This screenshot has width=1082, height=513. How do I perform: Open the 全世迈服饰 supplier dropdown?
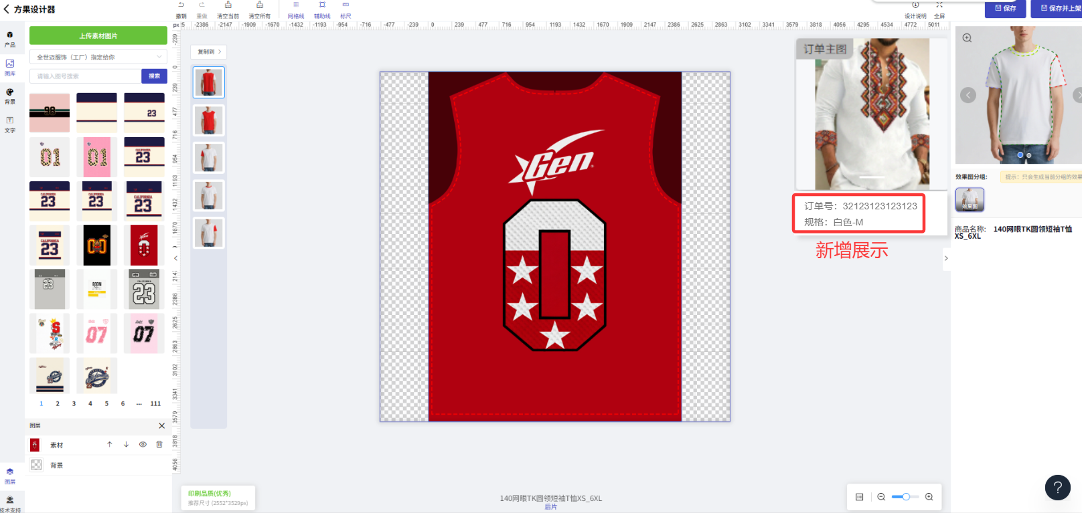coord(98,57)
